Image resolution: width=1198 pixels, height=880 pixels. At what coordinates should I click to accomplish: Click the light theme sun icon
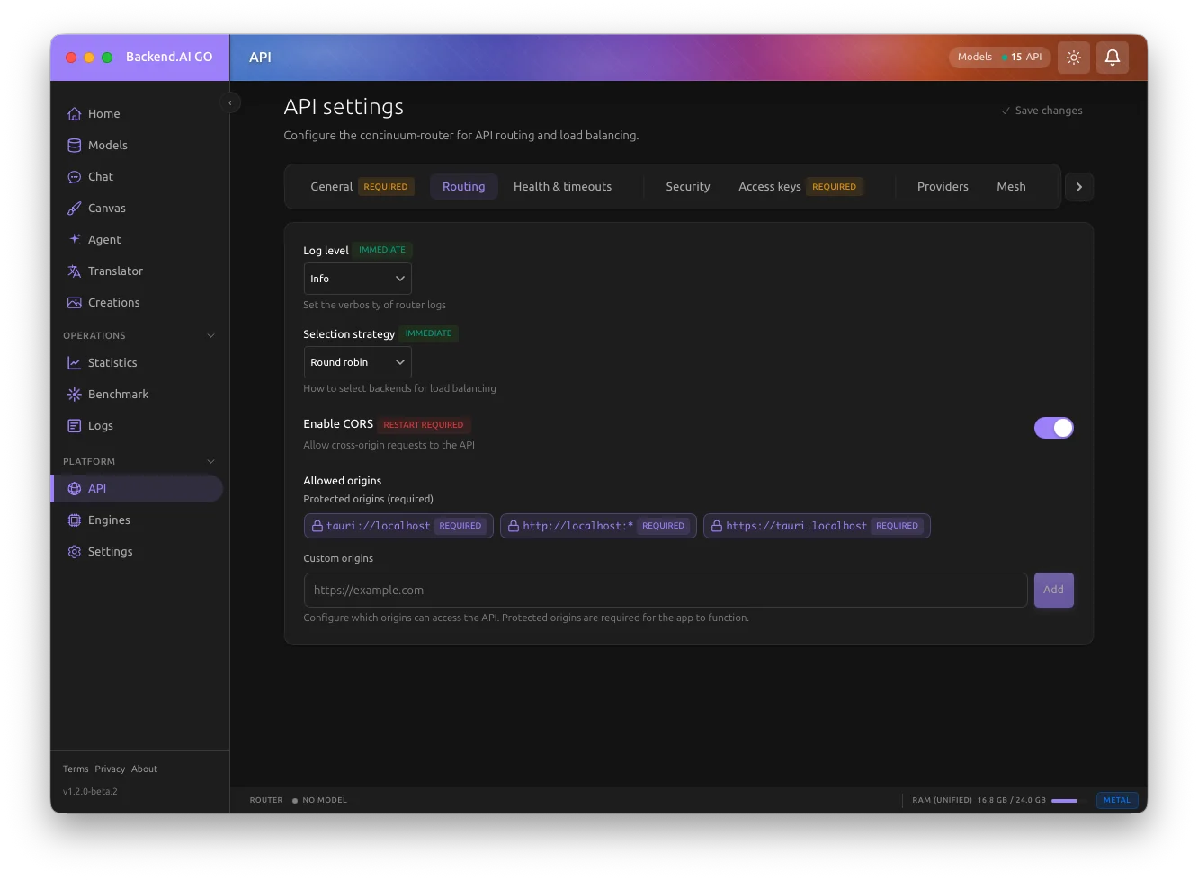[1073, 58]
